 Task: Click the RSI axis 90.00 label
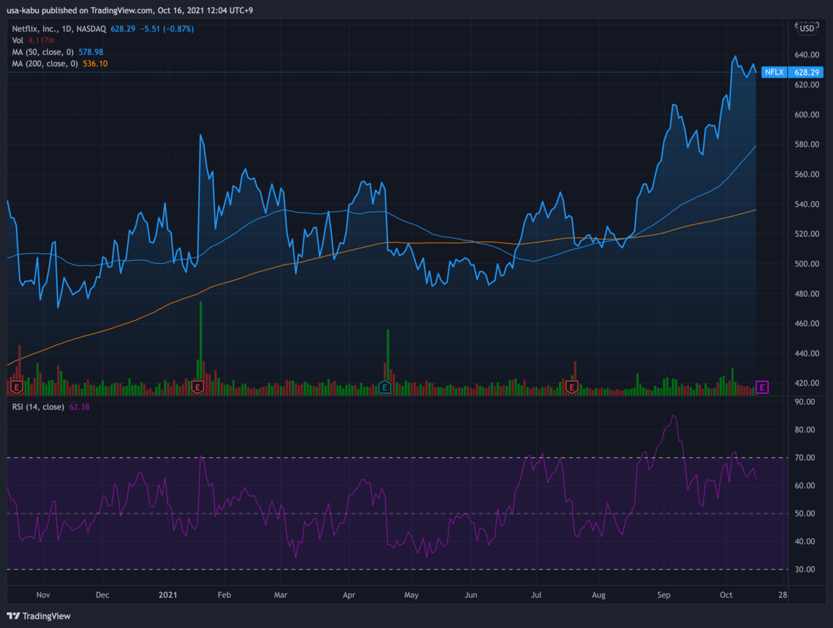coord(805,402)
